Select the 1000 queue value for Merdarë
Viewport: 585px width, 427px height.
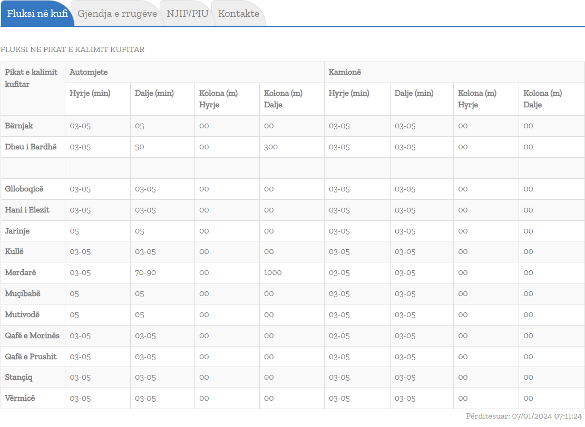[x=273, y=272]
